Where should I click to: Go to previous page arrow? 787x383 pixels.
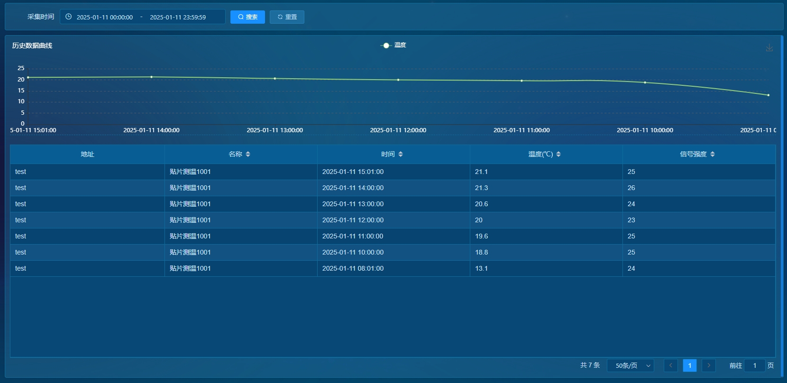click(x=670, y=365)
